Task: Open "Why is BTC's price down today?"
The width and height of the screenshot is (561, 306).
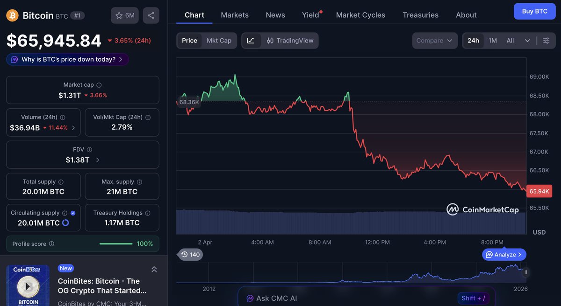Action: click(x=68, y=59)
